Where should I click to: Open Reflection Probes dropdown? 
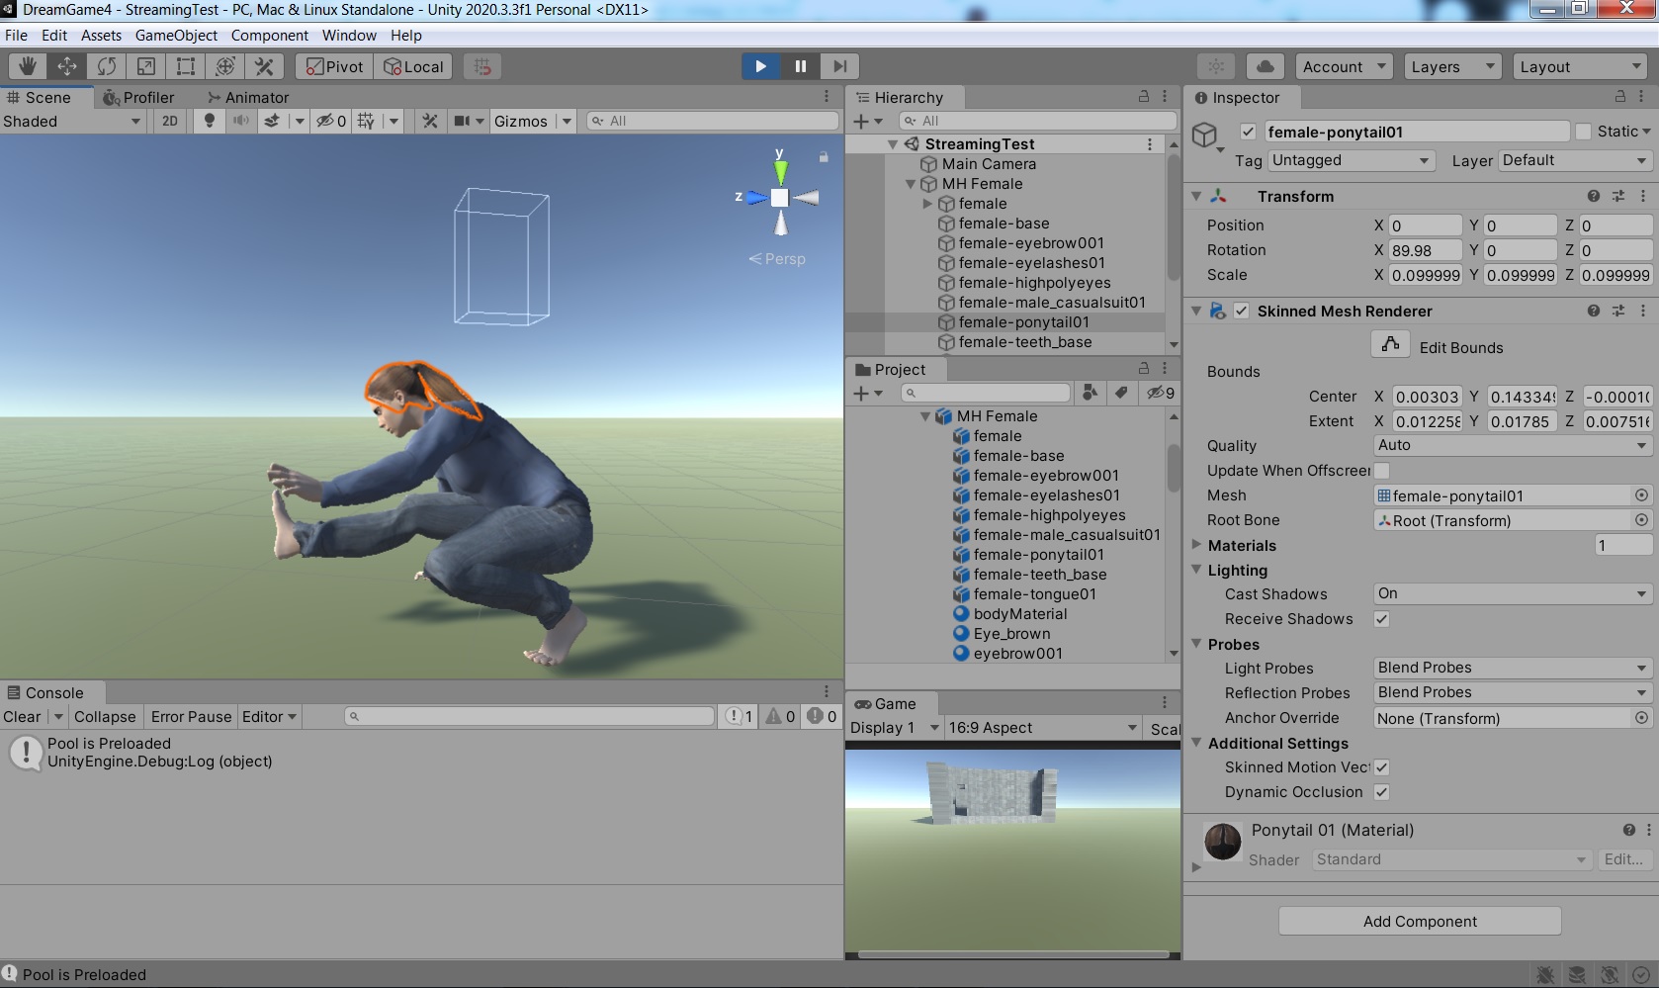(1513, 693)
